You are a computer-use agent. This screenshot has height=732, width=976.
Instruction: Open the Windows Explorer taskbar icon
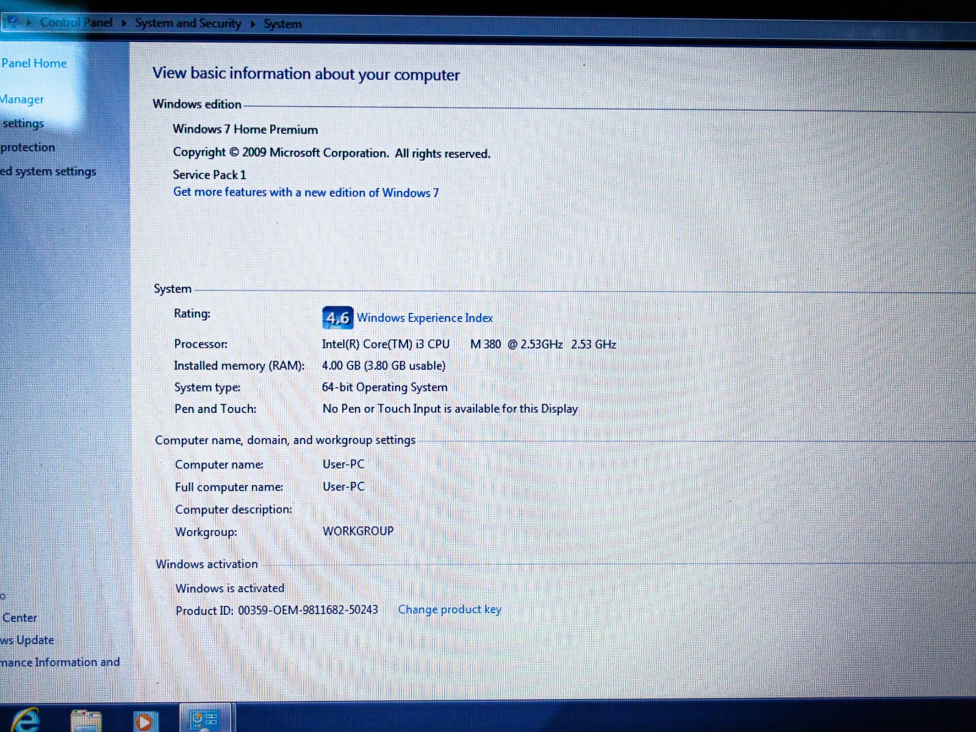[x=86, y=721]
